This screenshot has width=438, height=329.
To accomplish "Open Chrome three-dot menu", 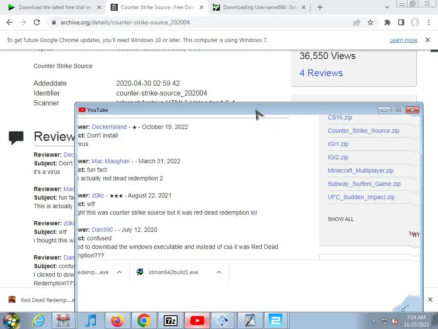I will click(429, 22).
